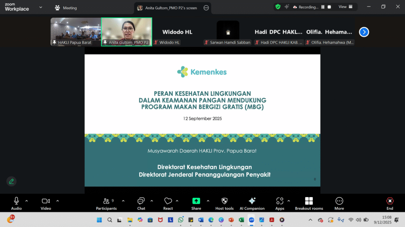Launch AI Companion from the toolbar

click(x=252, y=201)
